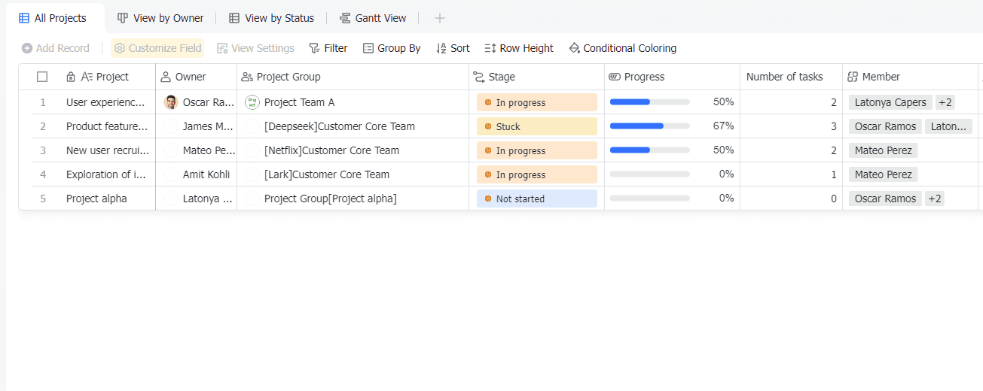Click the plus icon to add a new view
Image resolution: width=983 pixels, height=391 pixels.
[x=440, y=18]
